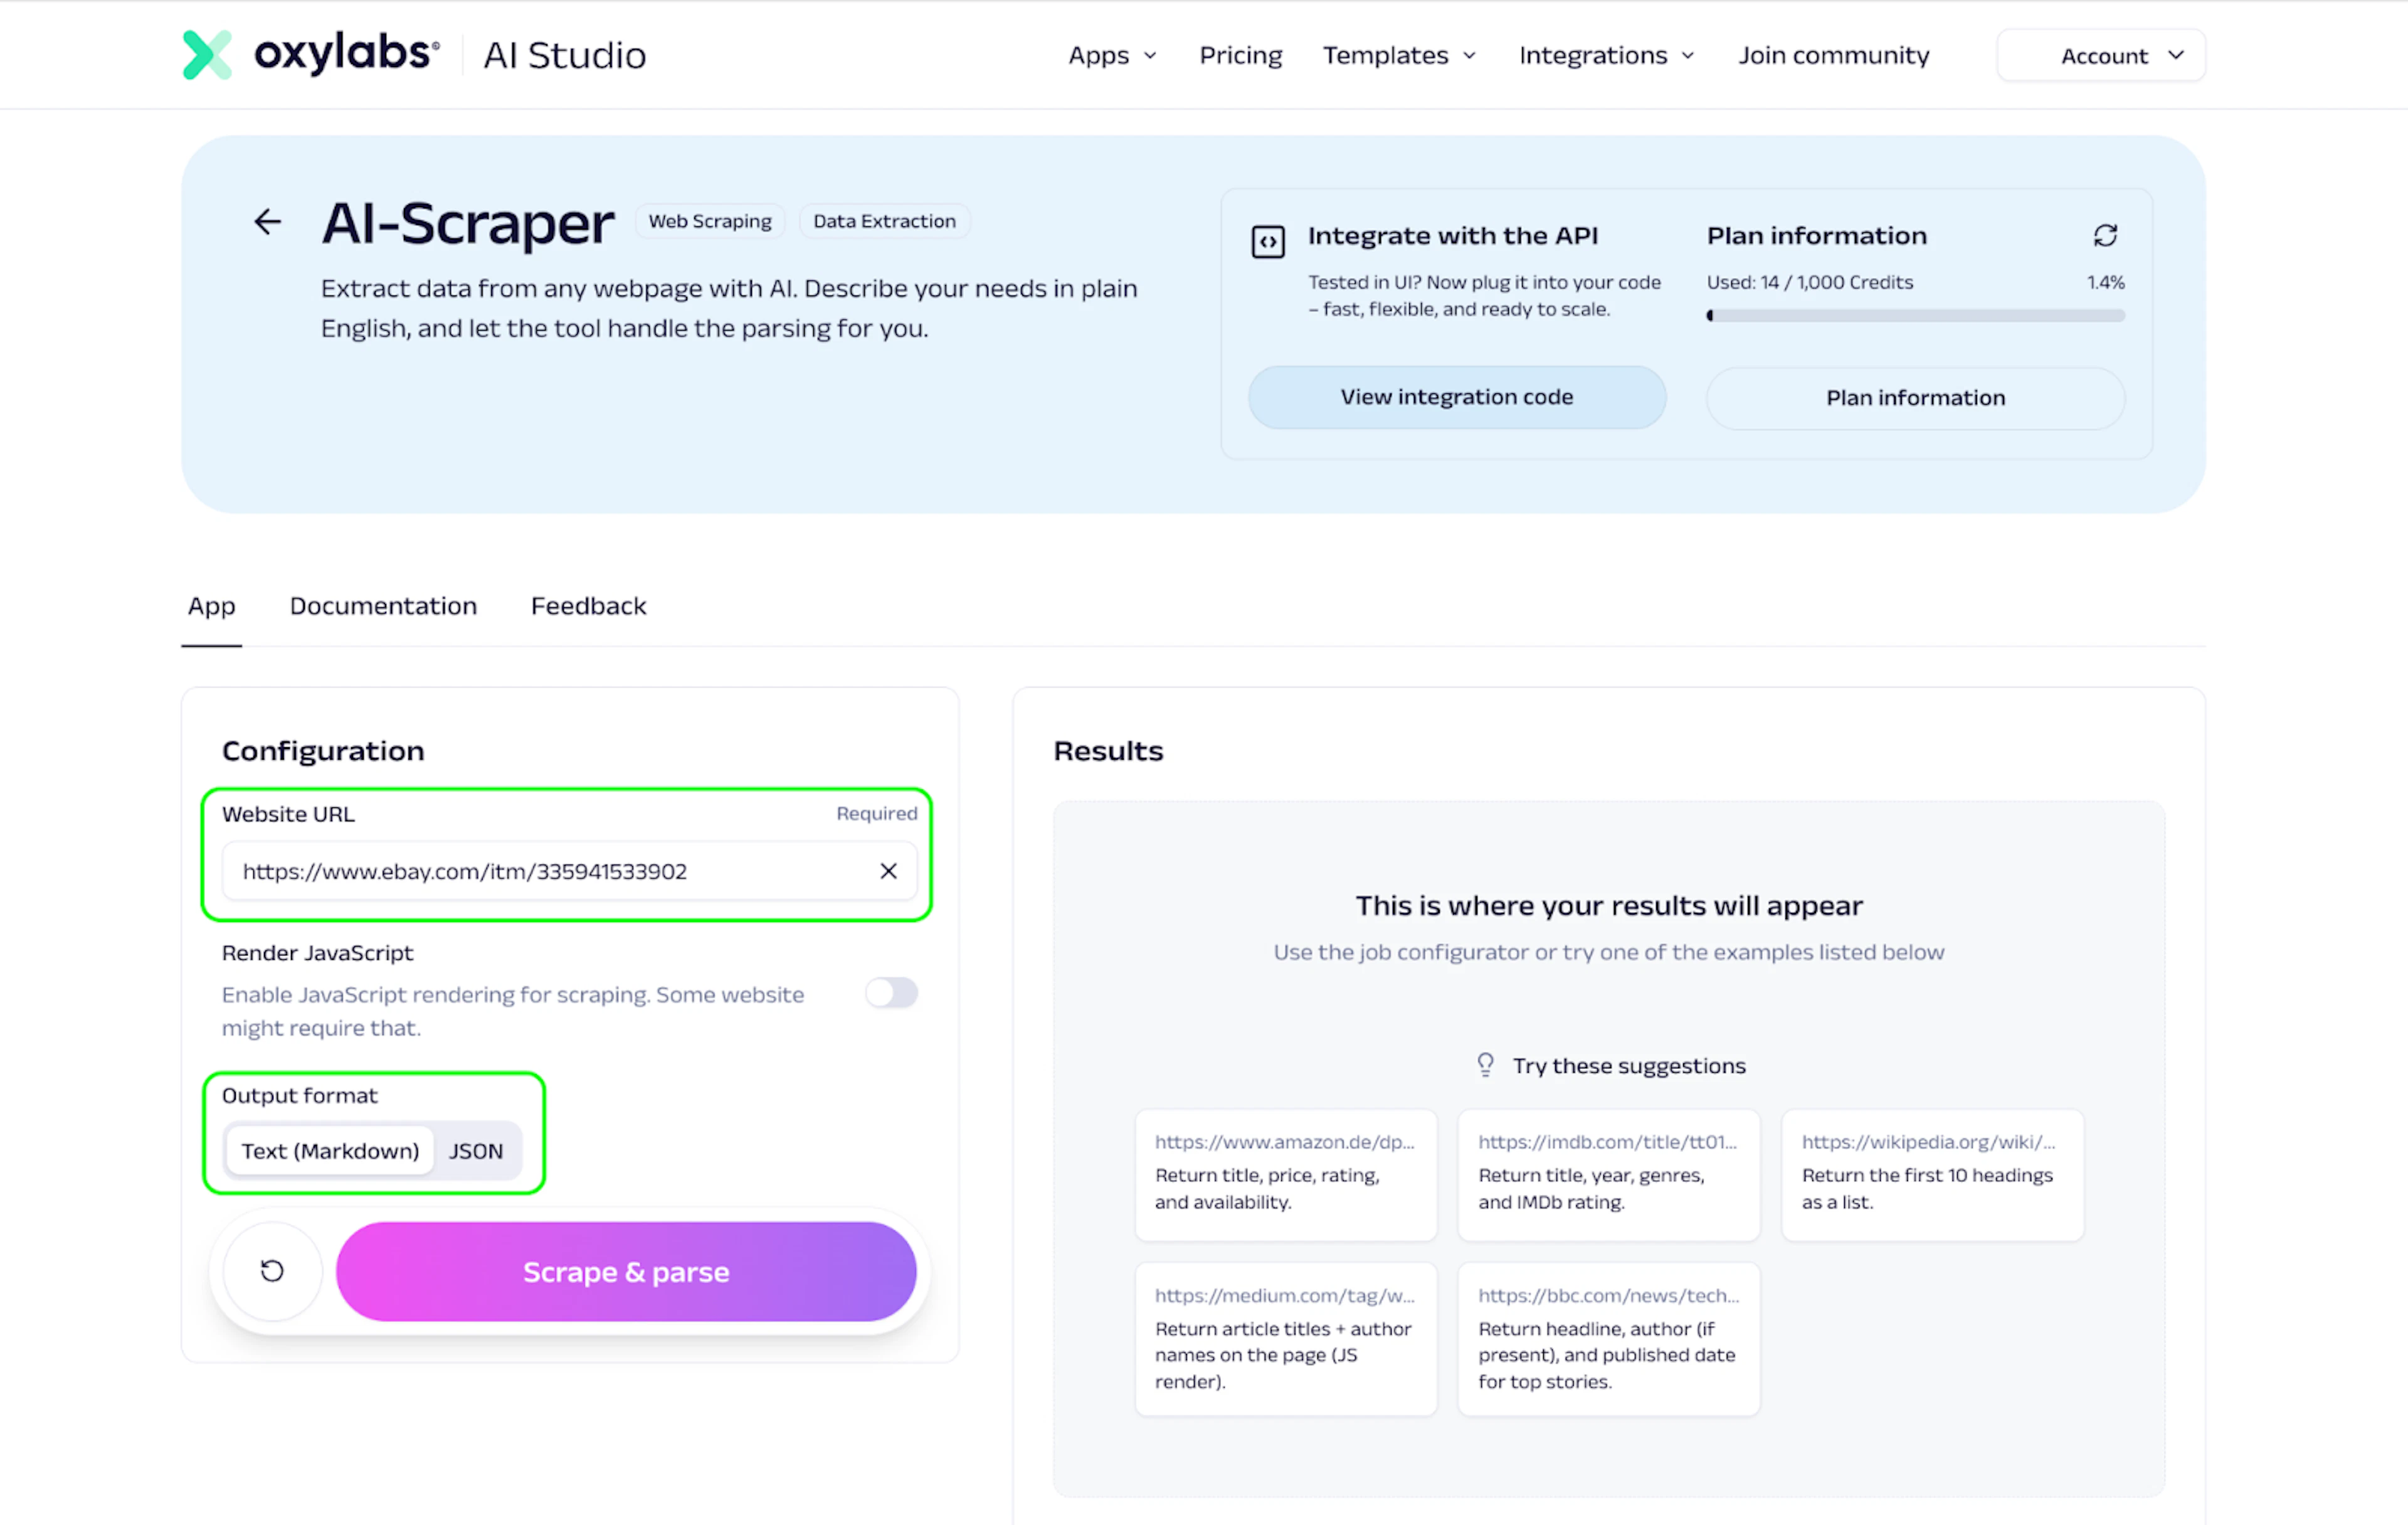This screenshot has width=2408, height=1525.
Task: Click the 1.4% usage value
Action: click(x=2105, y=282)
